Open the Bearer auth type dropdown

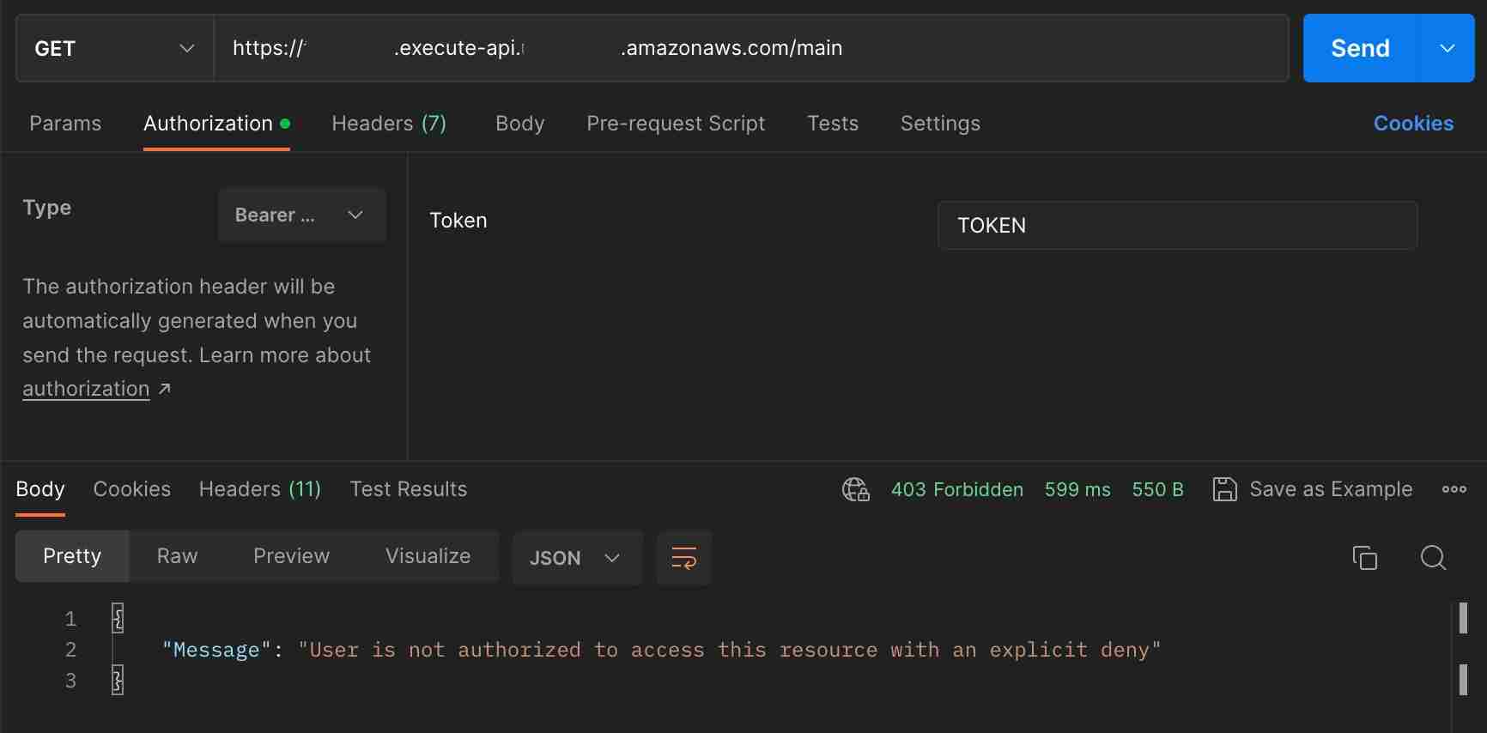coord(300,215)
